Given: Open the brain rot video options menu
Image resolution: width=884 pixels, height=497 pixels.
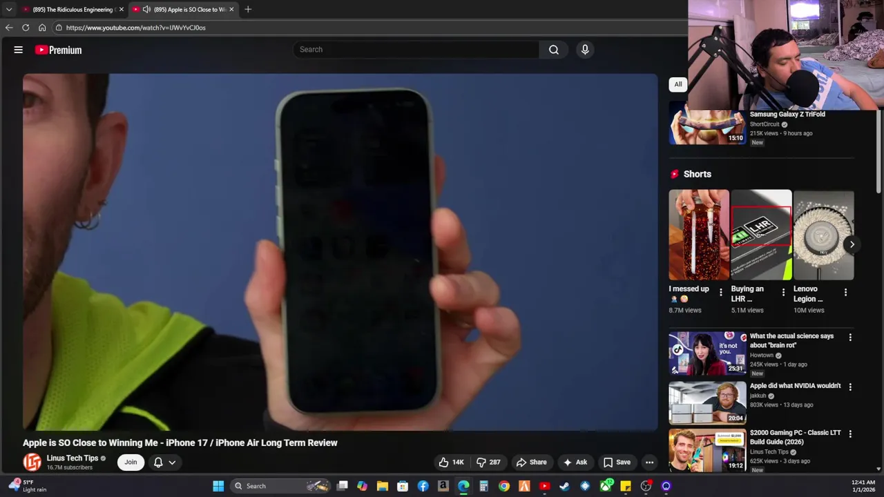Looking at the screenshot, I should [x=850, y=338].
